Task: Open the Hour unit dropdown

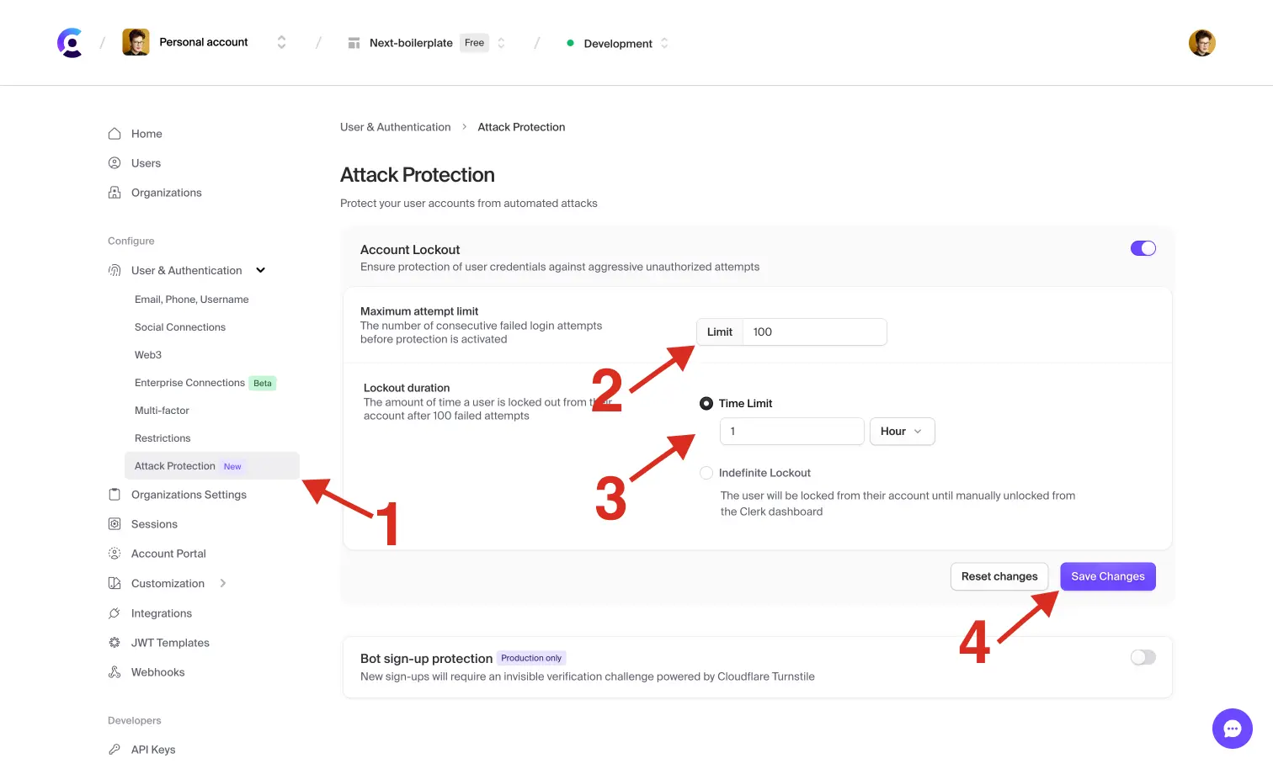Action: click(901, 432)
